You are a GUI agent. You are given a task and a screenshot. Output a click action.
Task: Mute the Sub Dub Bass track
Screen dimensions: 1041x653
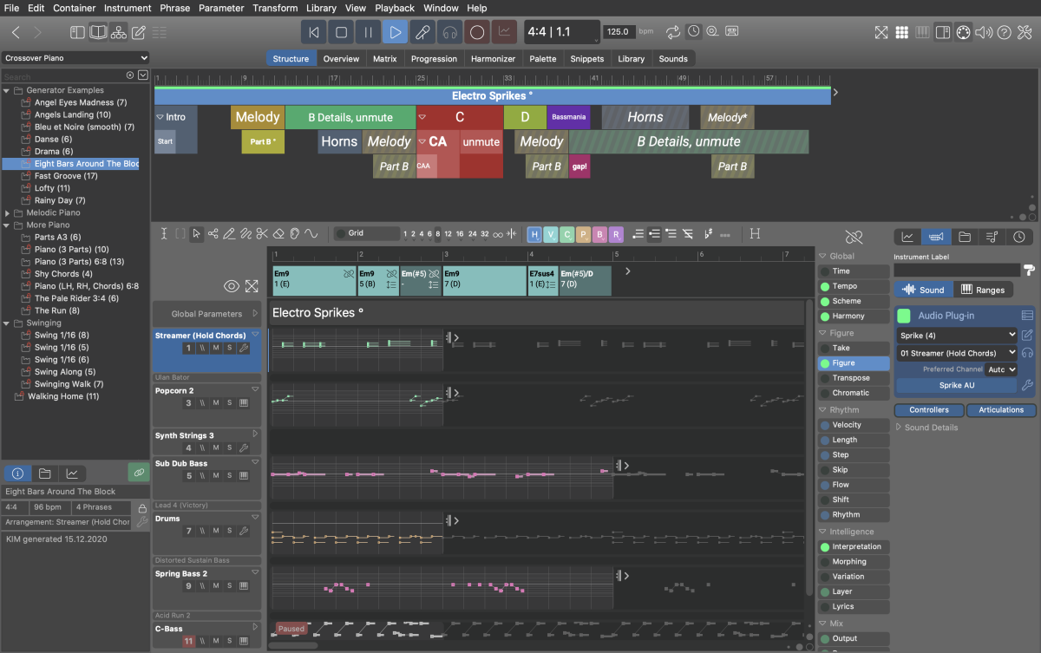(216, 476)
